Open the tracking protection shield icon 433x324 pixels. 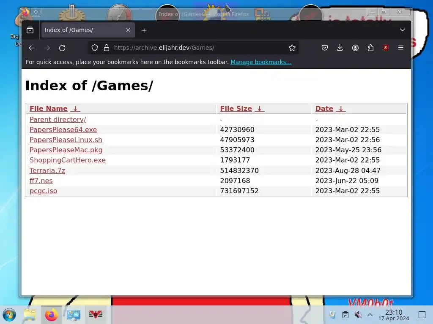point(95,48)
